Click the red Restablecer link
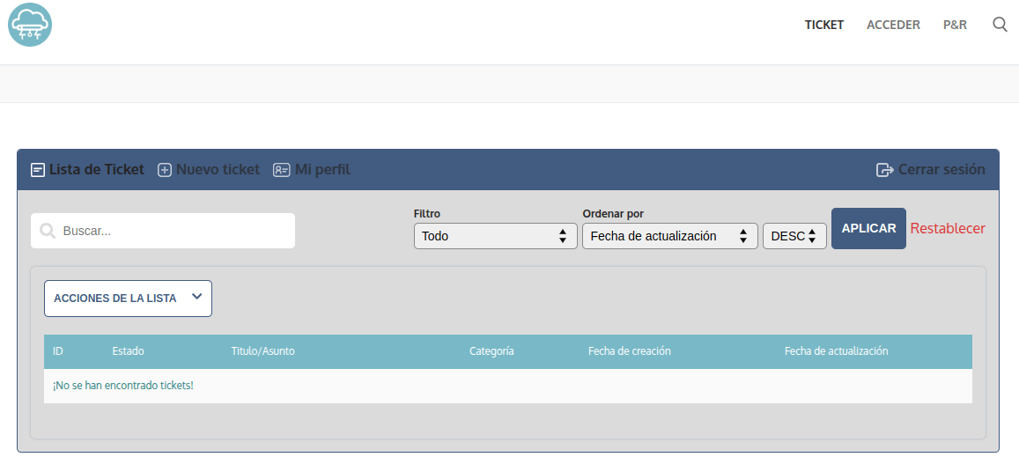 948,229
